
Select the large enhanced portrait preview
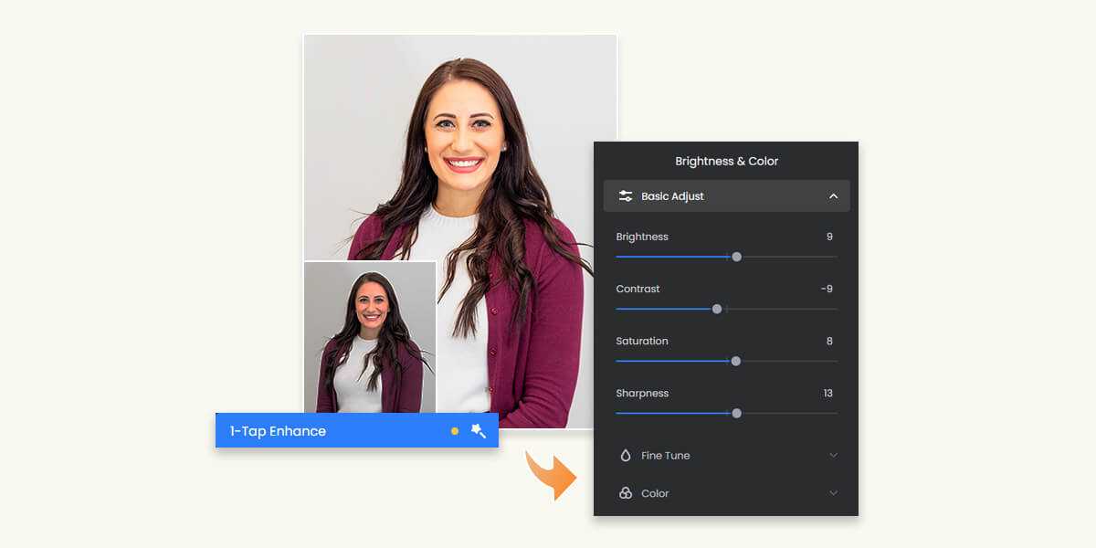[x=460, y=231]
